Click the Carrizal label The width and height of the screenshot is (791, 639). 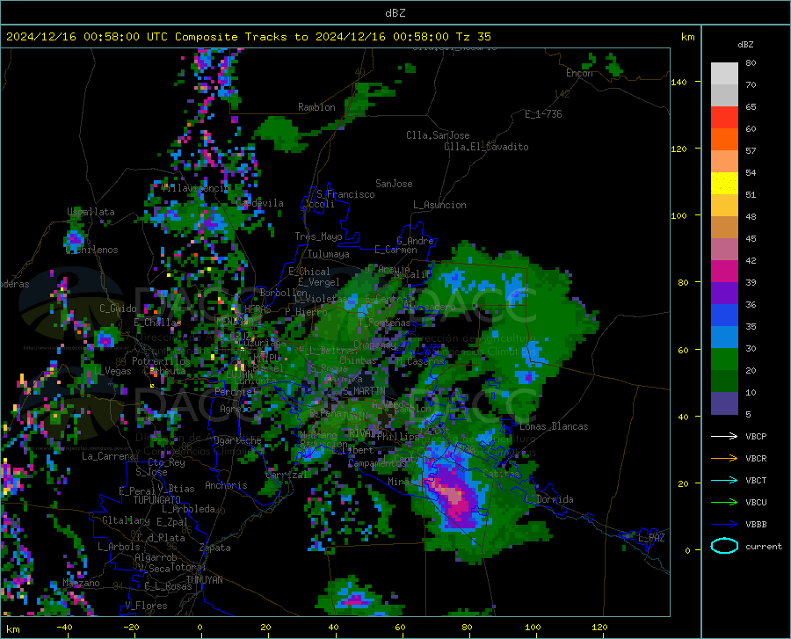286,475
